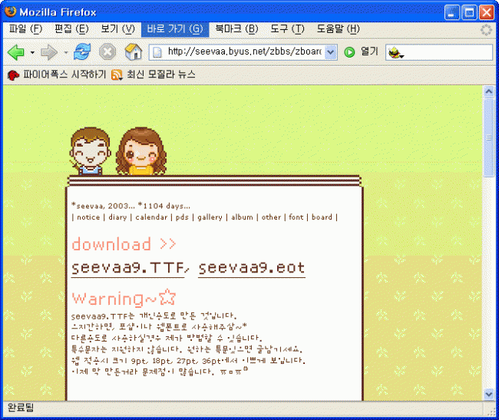This screenshot has width=499, height=420.
Task: Reload the page with the blue refresh icon
Action: tap(82, 52)
